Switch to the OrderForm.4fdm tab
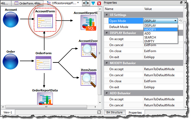 [28, 3]
